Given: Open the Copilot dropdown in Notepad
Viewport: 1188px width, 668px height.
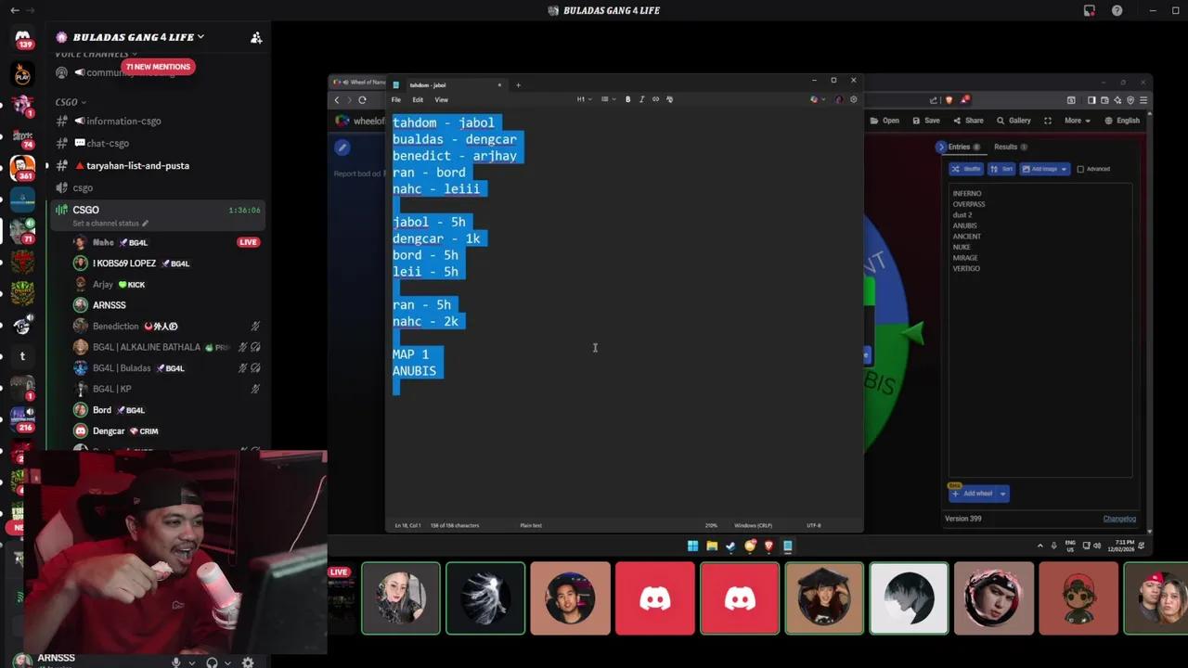Looking at the screenshot, I should click(x=817, y=99).
